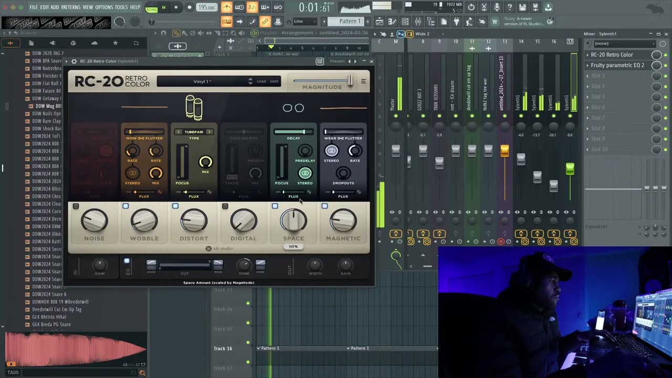Click previous Tubepair type arrow

click(x=178, y=132)
